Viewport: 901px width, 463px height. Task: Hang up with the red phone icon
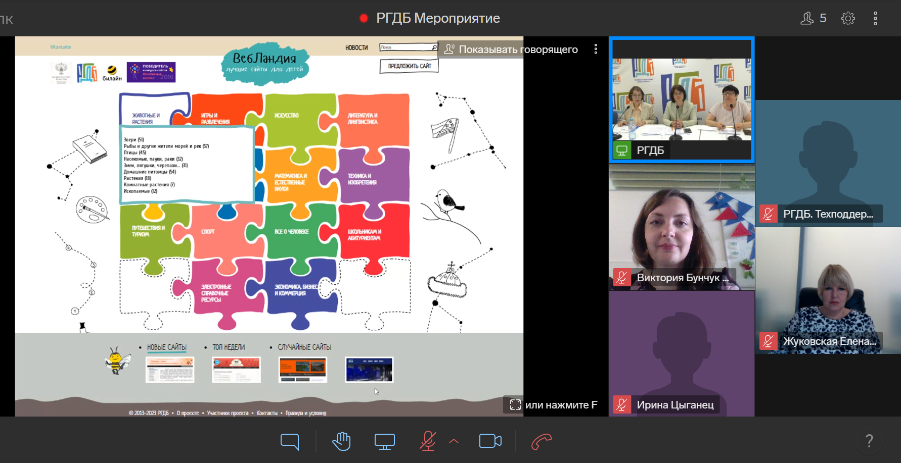click(x=542, y=442)
